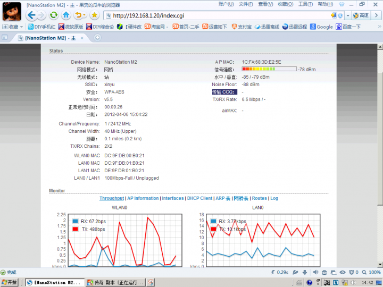Image resolution: width=383 pixels, height=287 pixels.
Task: Open the Google bookmark
Action: pos(321,27)
